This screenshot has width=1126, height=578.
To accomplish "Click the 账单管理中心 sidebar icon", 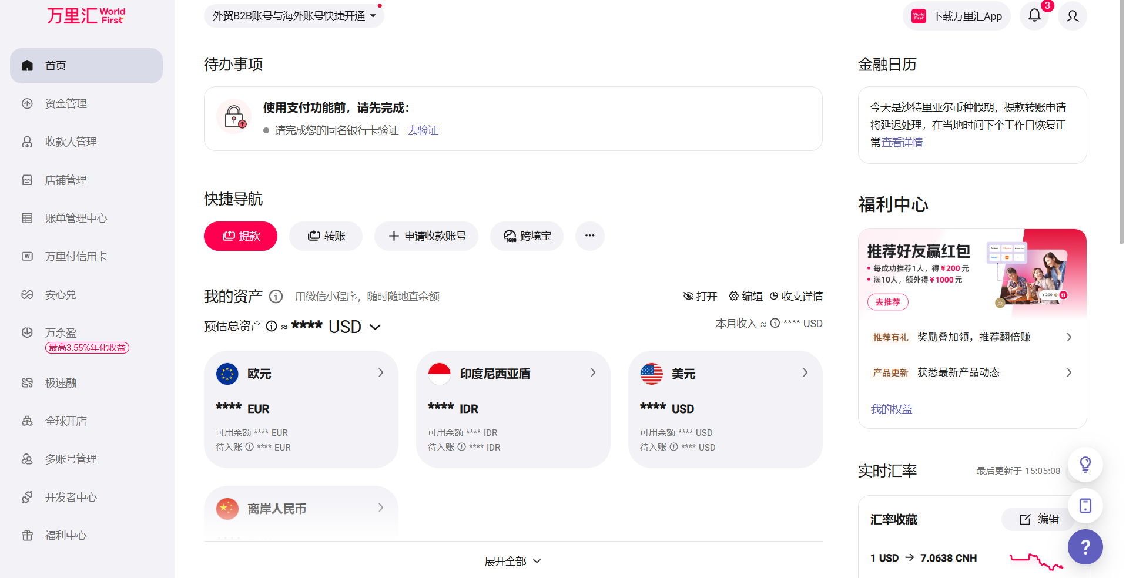I will click(x=27, y=219).
